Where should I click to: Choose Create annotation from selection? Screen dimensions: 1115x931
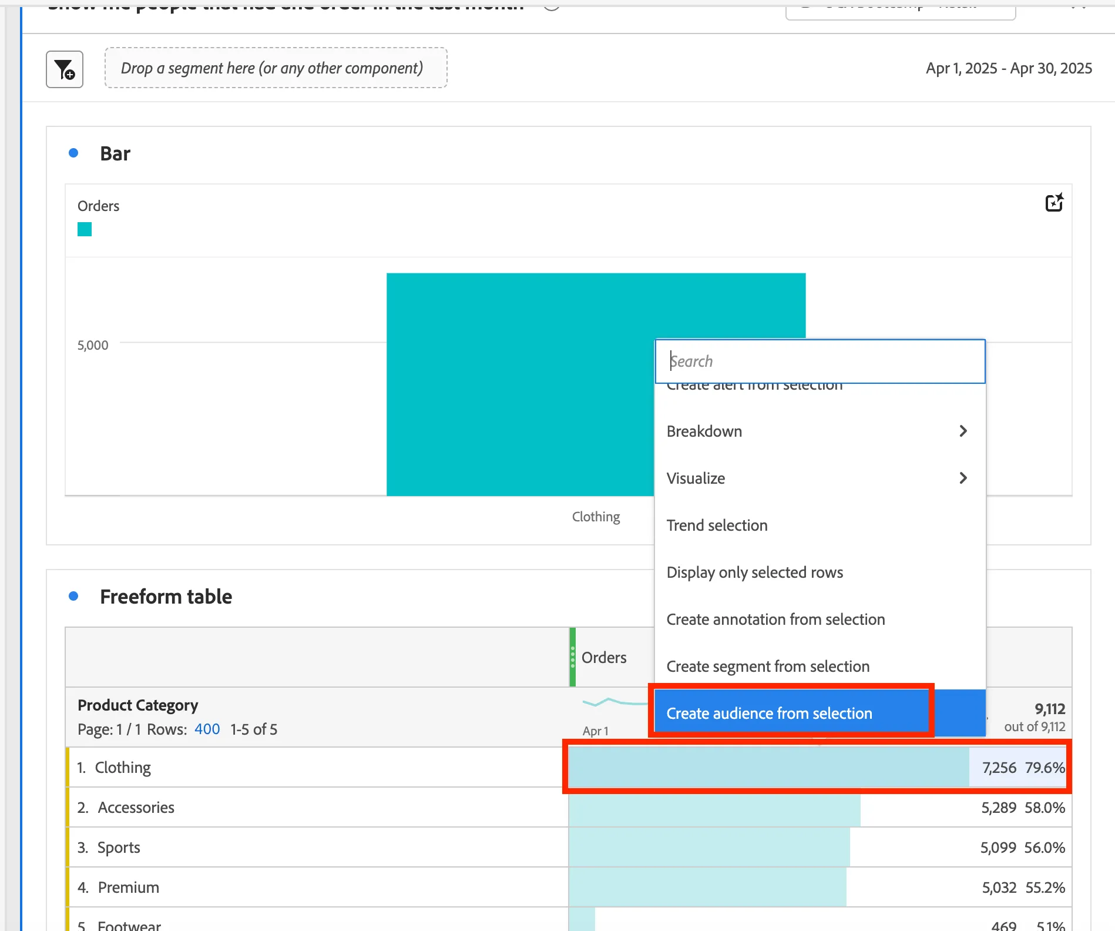click(820, 619)
